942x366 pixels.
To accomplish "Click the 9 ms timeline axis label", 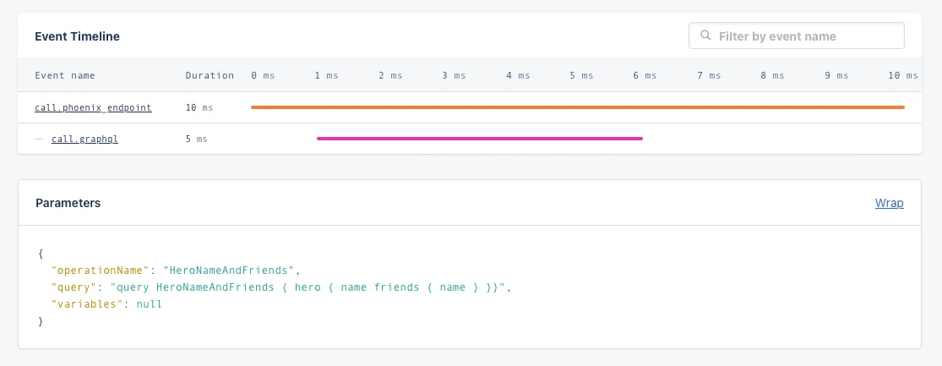I will [836, 76].
